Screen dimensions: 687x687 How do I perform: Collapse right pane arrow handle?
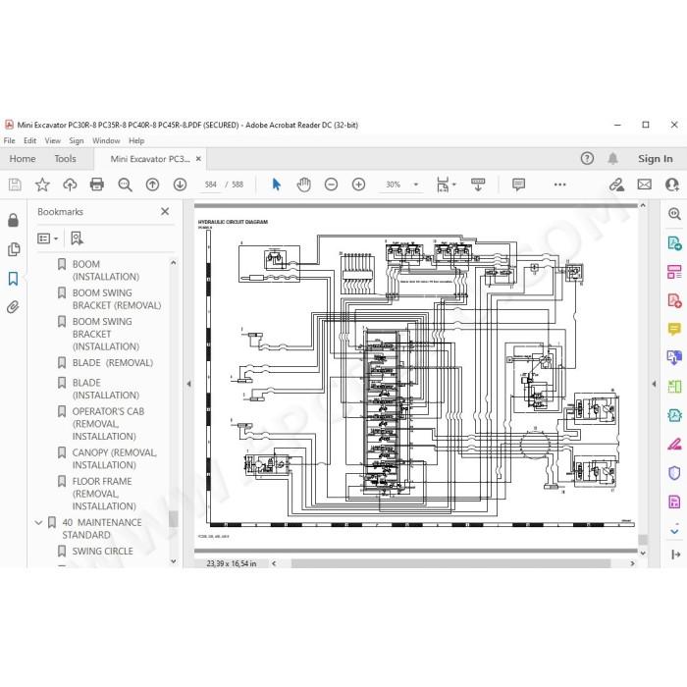coord(654,384)
